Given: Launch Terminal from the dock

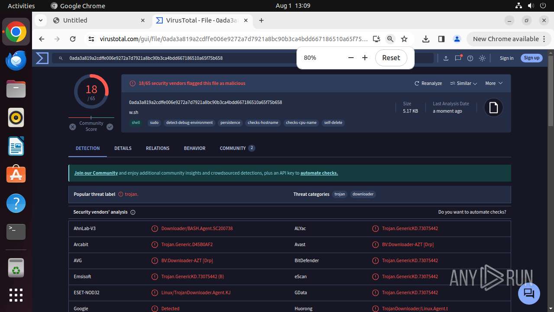Looking at the screenshot, I should point(16,232).
